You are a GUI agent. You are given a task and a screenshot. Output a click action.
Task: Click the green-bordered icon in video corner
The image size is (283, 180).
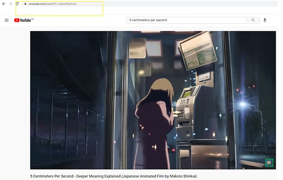click(269, 163)
